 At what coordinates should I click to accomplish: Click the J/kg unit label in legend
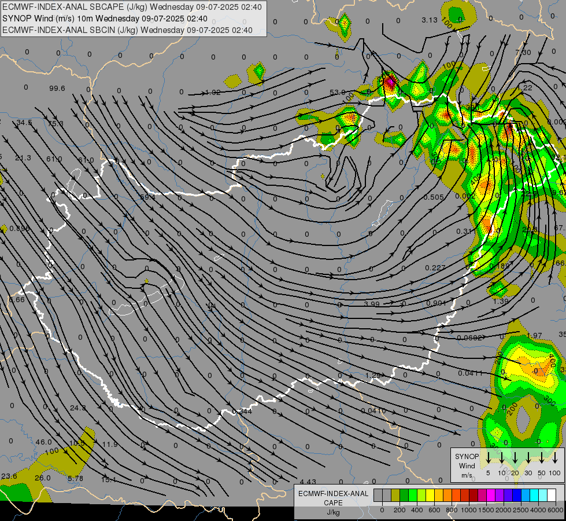[333, 512]
